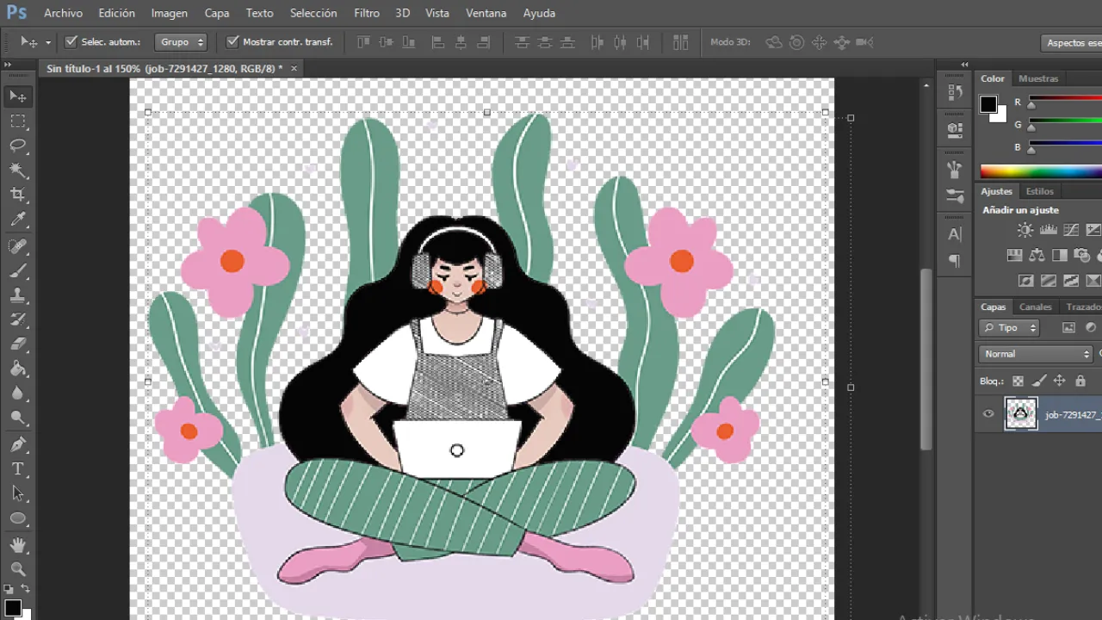
Task: Select the Magic Wand tool
Action: [x=18, y=170]
